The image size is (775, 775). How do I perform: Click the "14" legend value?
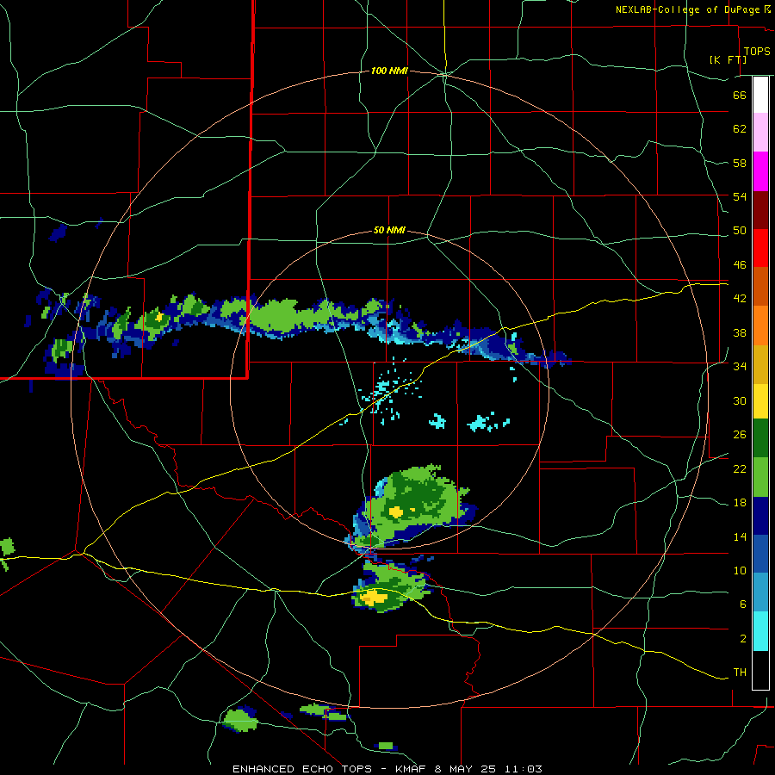(x=740, y=536)
